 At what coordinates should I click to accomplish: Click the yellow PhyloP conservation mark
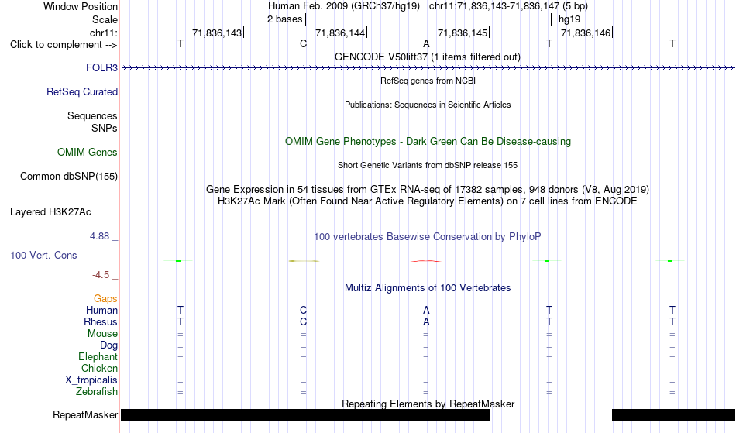(304, 261)
